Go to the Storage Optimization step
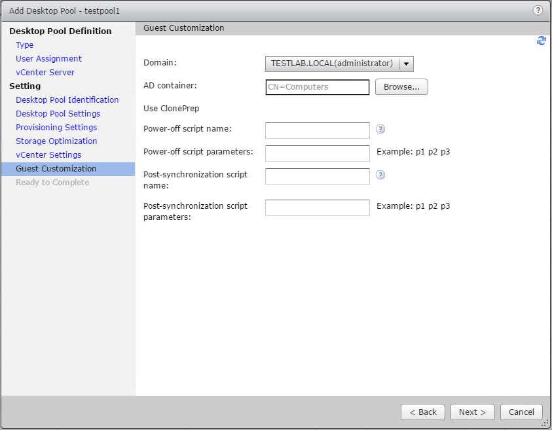552x430 pixels. 56,141
